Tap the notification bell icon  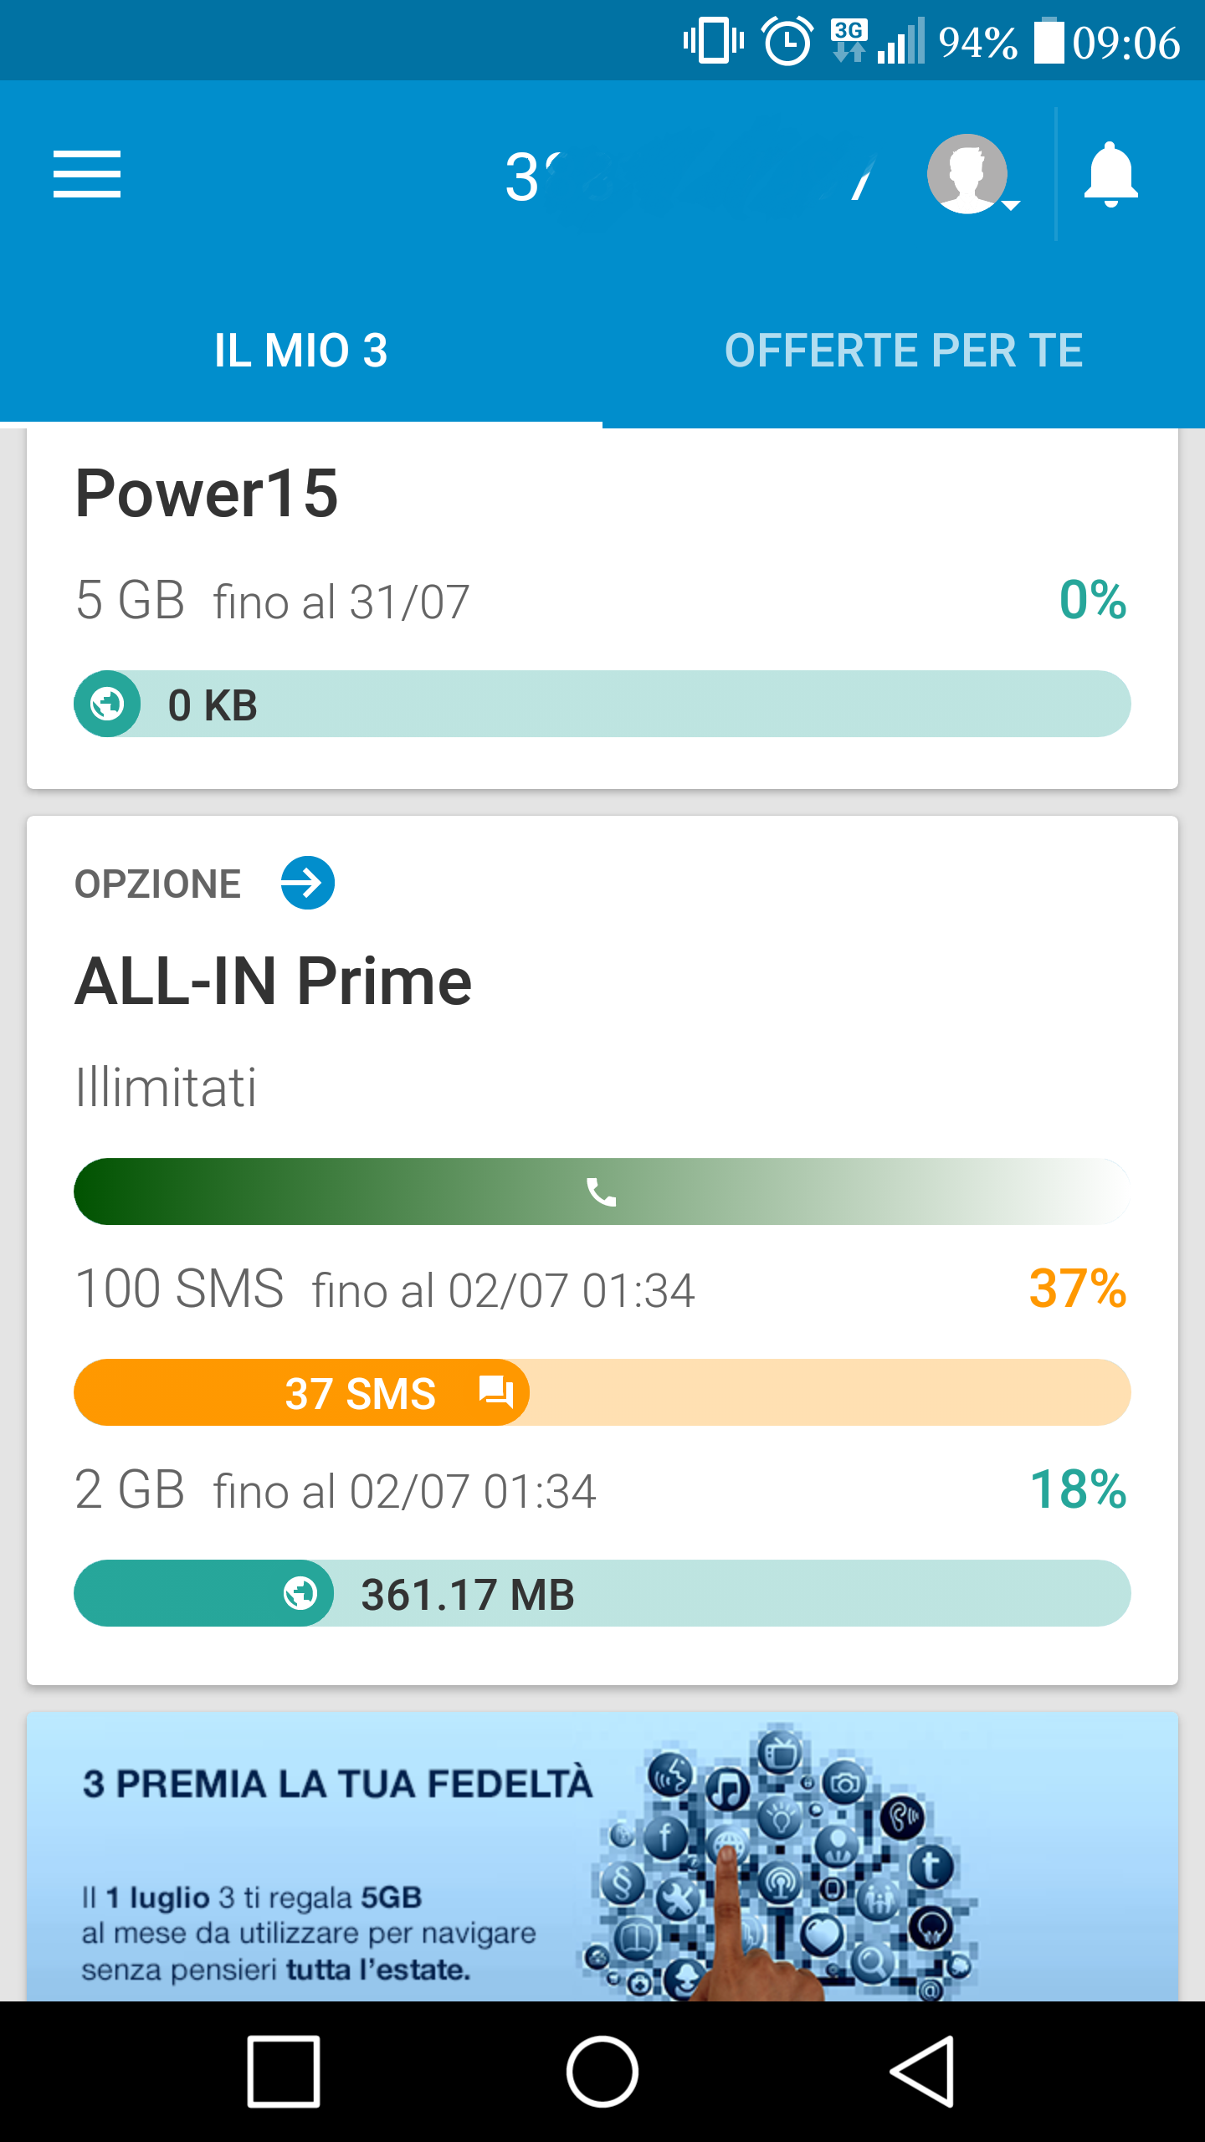click(x=1110, y=174)
